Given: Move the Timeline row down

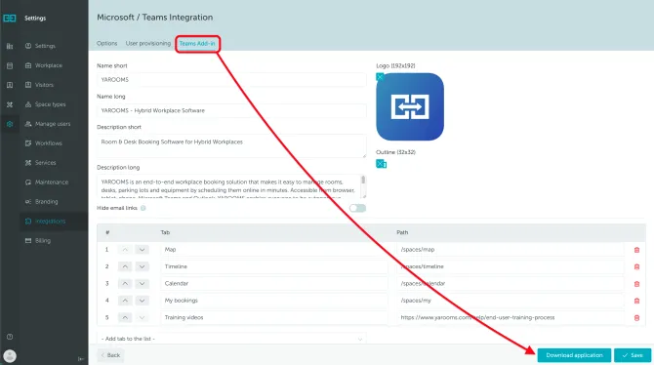Looking at the screenshot, I should [x=142, y=266].
